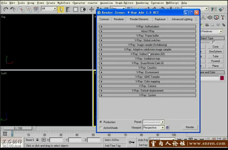
Task: Toggle the selection lock icon
Action: coord(37,140)
